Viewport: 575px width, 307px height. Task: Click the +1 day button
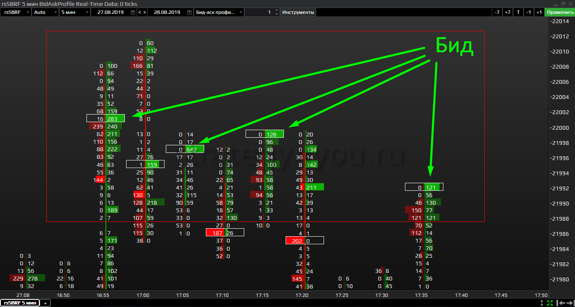539,12
